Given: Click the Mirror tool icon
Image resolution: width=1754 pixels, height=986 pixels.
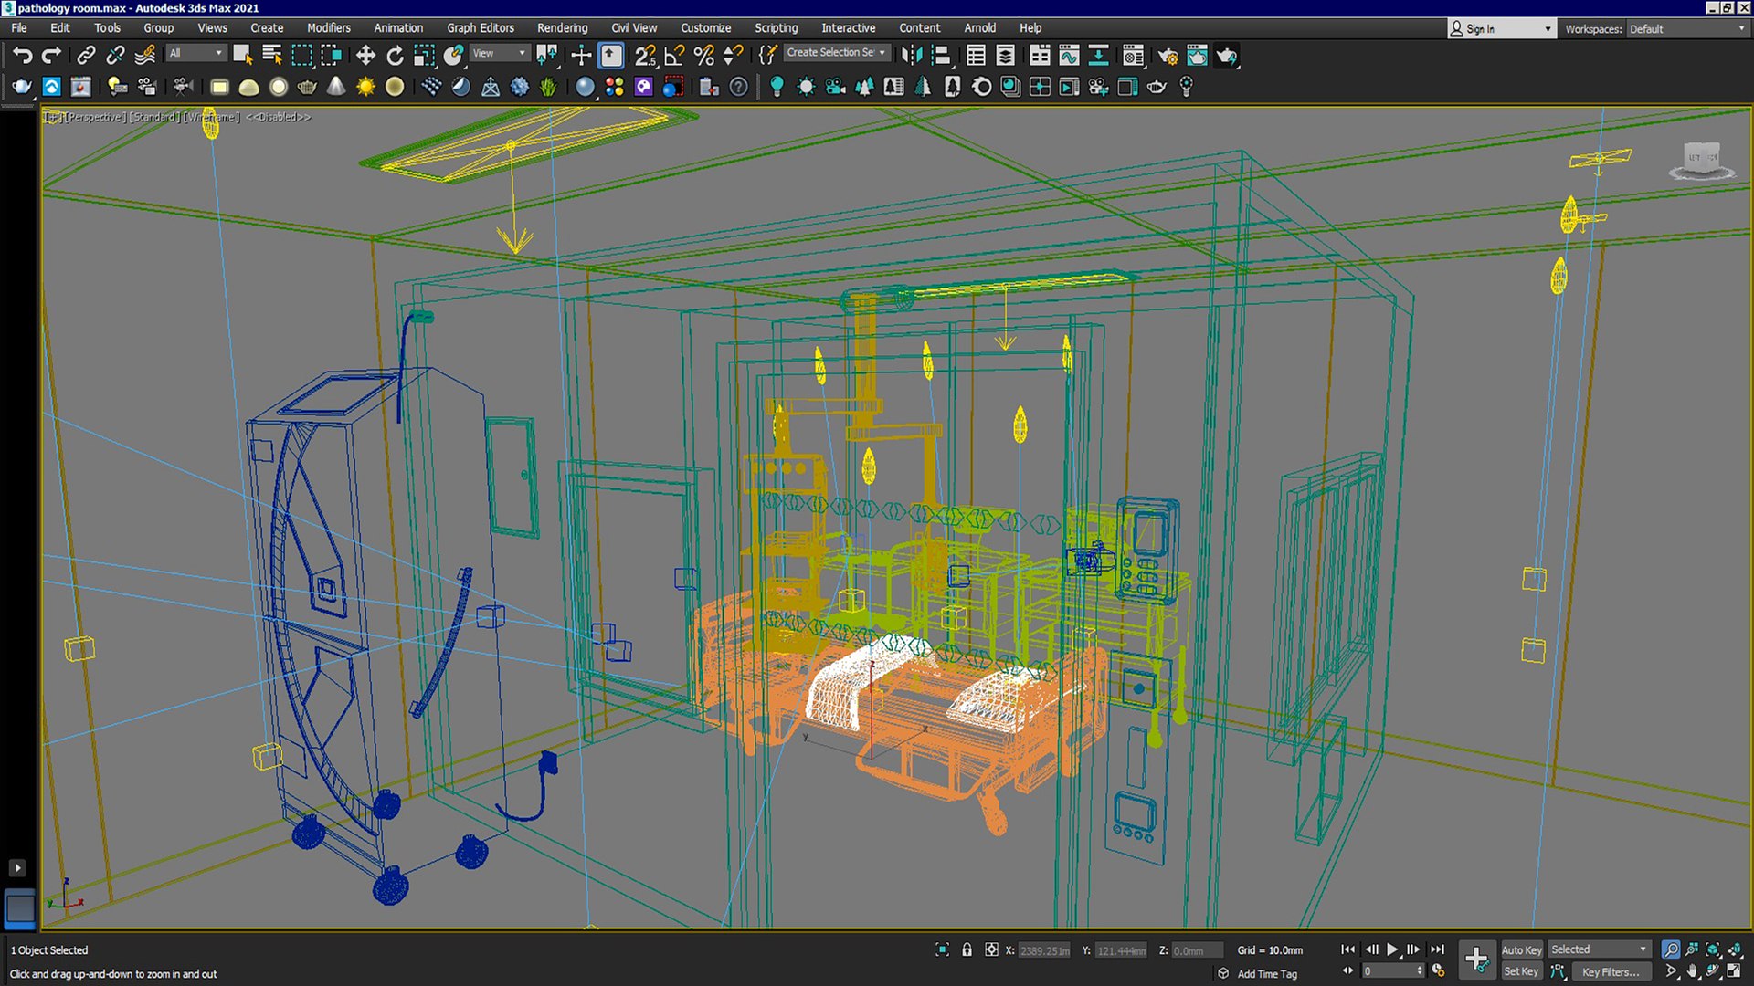Looking at the screenshot, I should point(912,56).
